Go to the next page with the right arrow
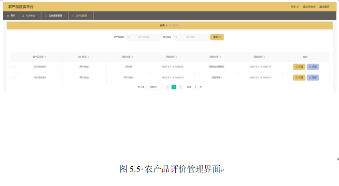Viewport: 339px width, 186px height. coord(180,87)
